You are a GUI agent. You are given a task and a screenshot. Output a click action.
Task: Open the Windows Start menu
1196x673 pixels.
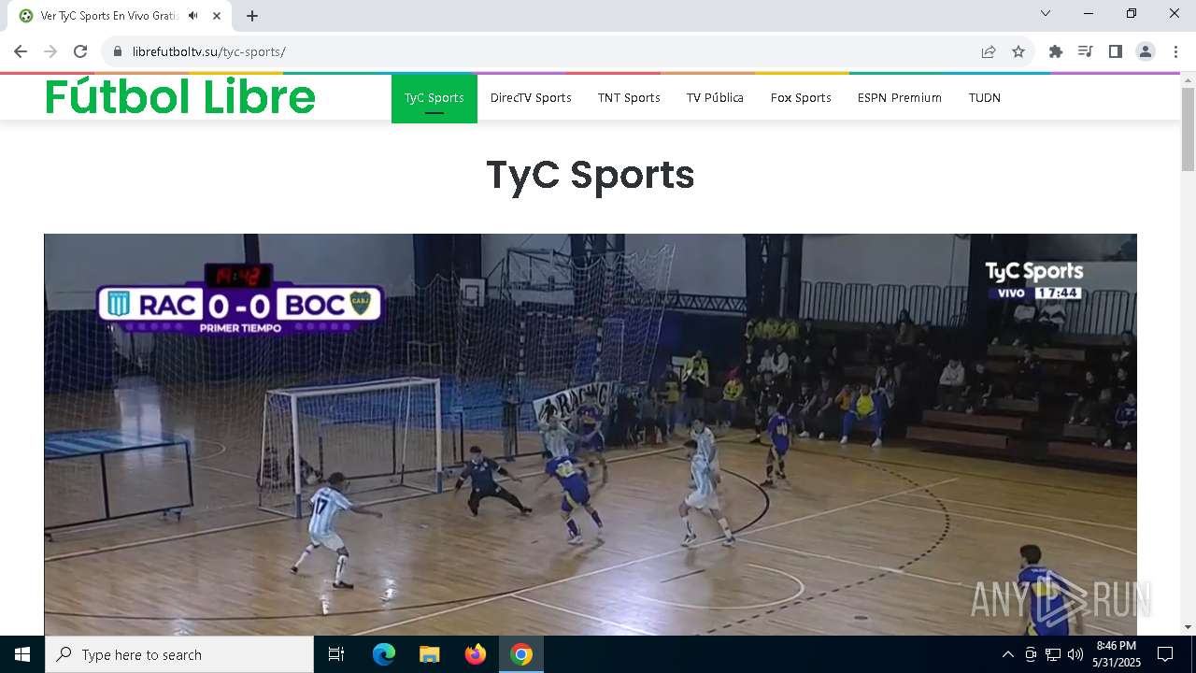pyautogui.click(x=22, y=654)
